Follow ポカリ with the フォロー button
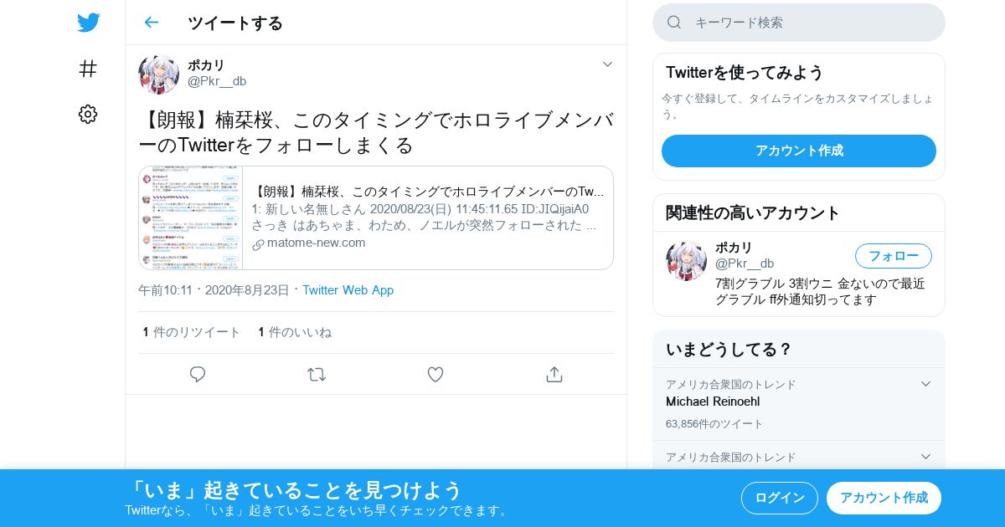This screenshot has height=527, width=1005. point(894,256)
